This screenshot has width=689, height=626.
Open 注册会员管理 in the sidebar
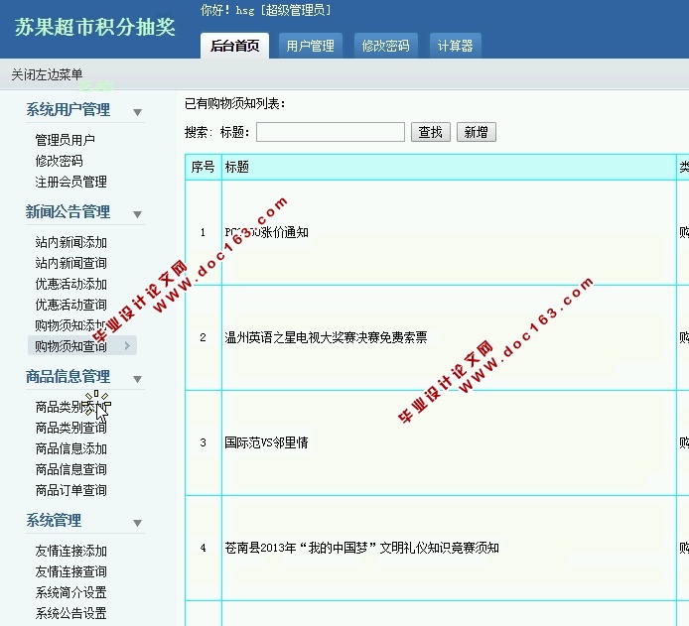[71, 182]
